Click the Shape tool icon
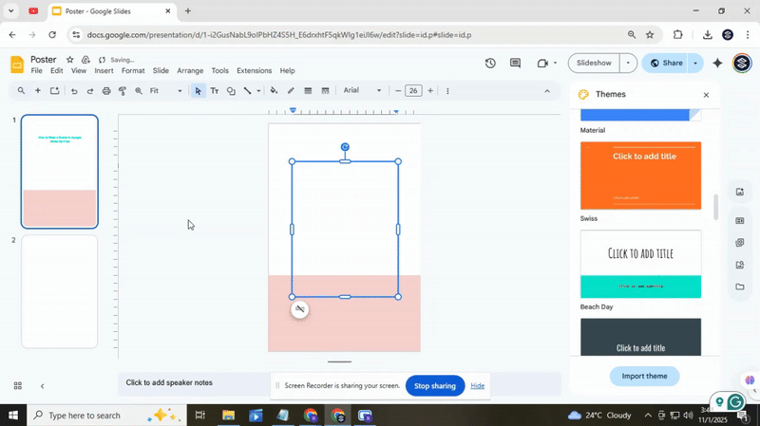This screenshot has width=760, height=426. pos(231,91)
